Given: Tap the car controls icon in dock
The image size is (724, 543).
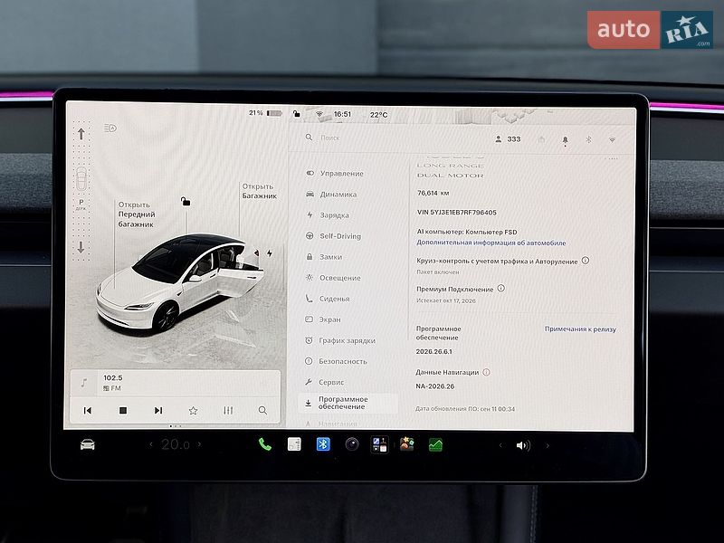Looking at the screenshot, I should coord(87,444).
